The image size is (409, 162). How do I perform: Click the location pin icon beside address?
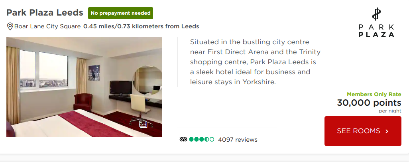(10, 26)
